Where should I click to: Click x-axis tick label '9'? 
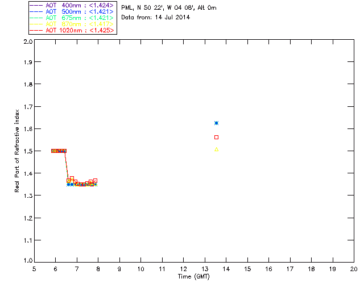[119, 269]
